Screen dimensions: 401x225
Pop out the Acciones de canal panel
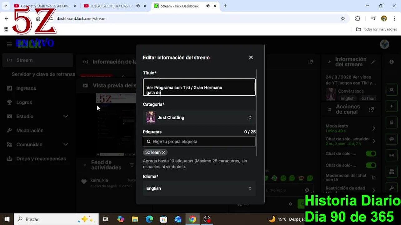[371, 109]
